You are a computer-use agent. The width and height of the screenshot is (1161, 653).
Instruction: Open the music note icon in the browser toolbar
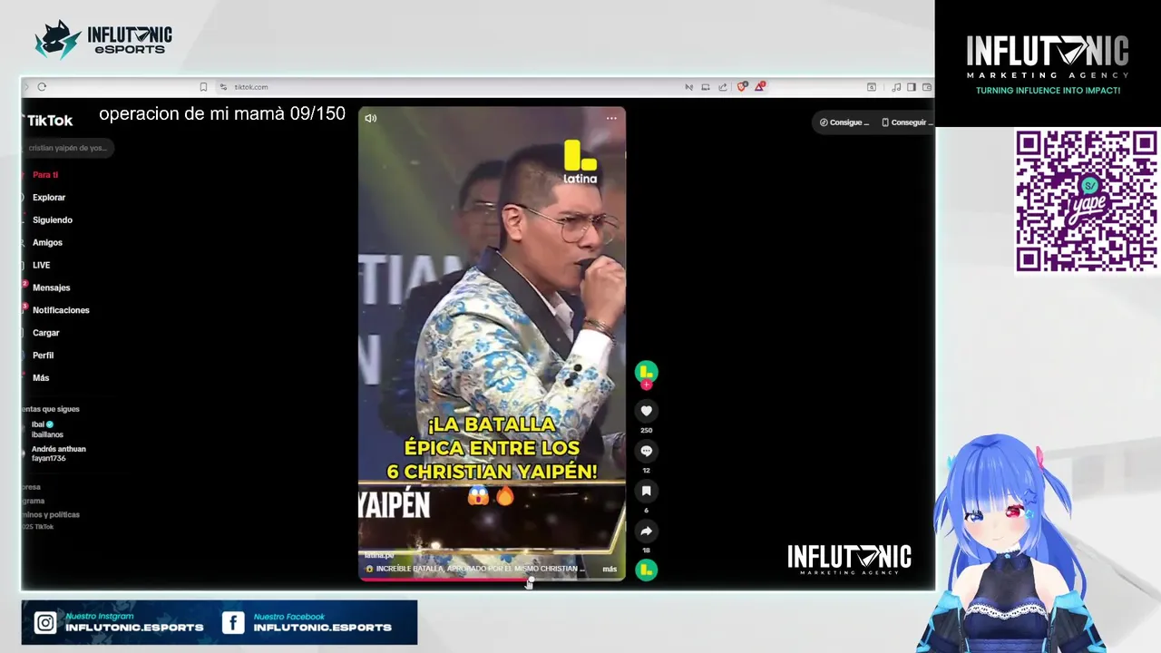point(896,87)
